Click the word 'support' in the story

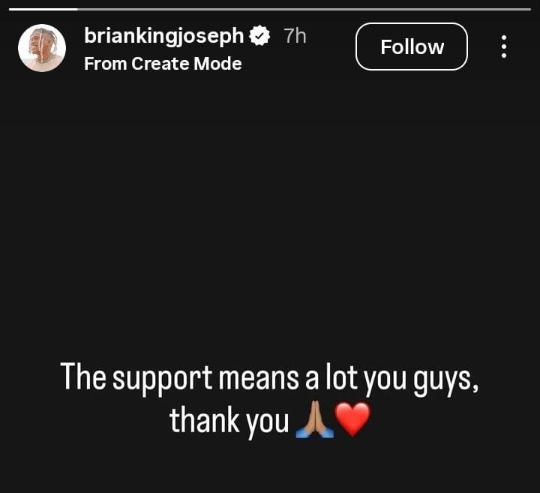tap(163, 379)
